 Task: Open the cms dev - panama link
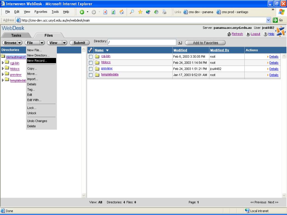coord(199,12)
